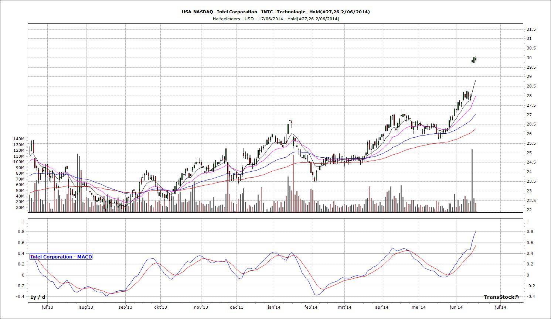Click the 30.5 price axis label
Image resolution: width=551 pixels, height=319 pixels.
(531, 48)
